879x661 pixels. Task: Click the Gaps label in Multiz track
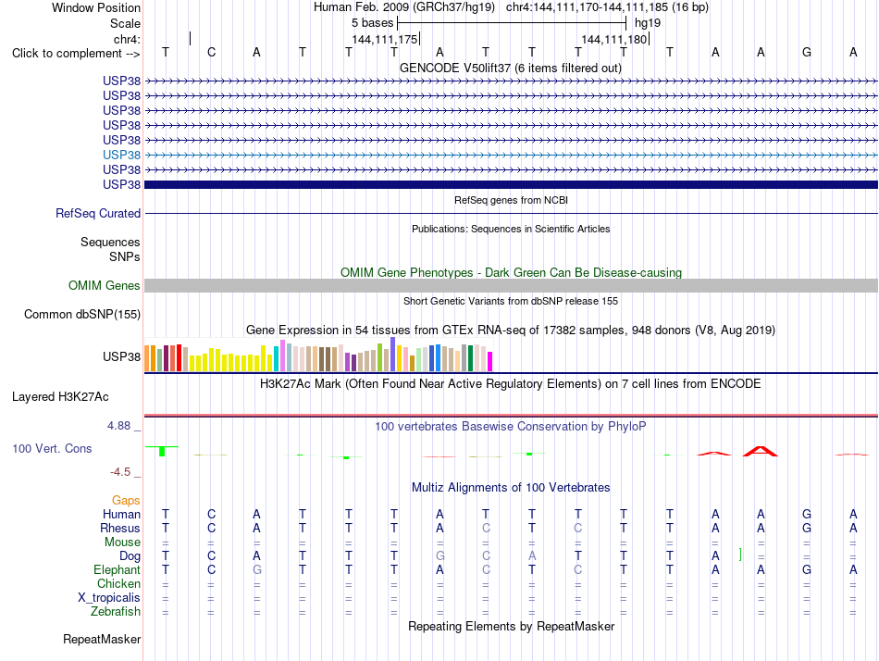pos(126,500)
